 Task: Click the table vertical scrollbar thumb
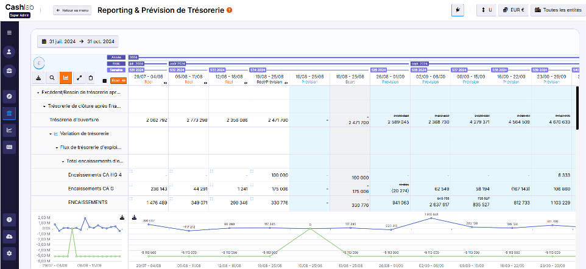[x=577, y=108]
